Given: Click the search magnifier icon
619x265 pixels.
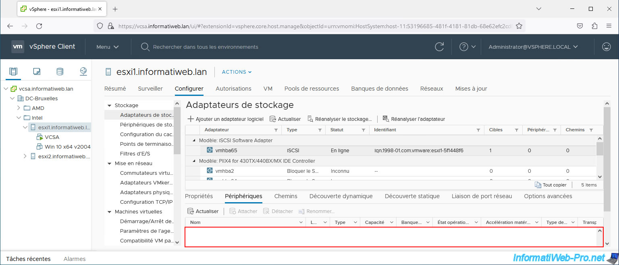Looking at the screenshot, I should click(145, 47).
